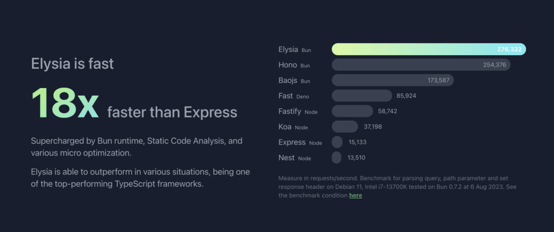Select the Baojs 173,587 bar

(x=393, y=80)
